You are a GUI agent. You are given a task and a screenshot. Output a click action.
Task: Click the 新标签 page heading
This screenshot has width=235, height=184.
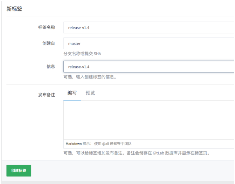[14, 9]
